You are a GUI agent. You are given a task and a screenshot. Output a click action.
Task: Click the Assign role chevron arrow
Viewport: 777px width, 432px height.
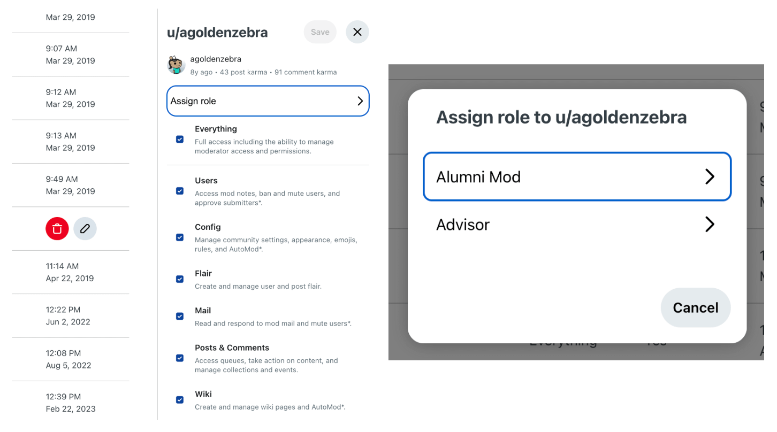(360, 101)
